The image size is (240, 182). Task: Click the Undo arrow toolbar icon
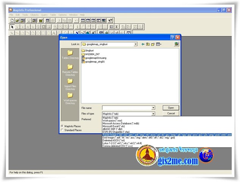click(76, 20)
